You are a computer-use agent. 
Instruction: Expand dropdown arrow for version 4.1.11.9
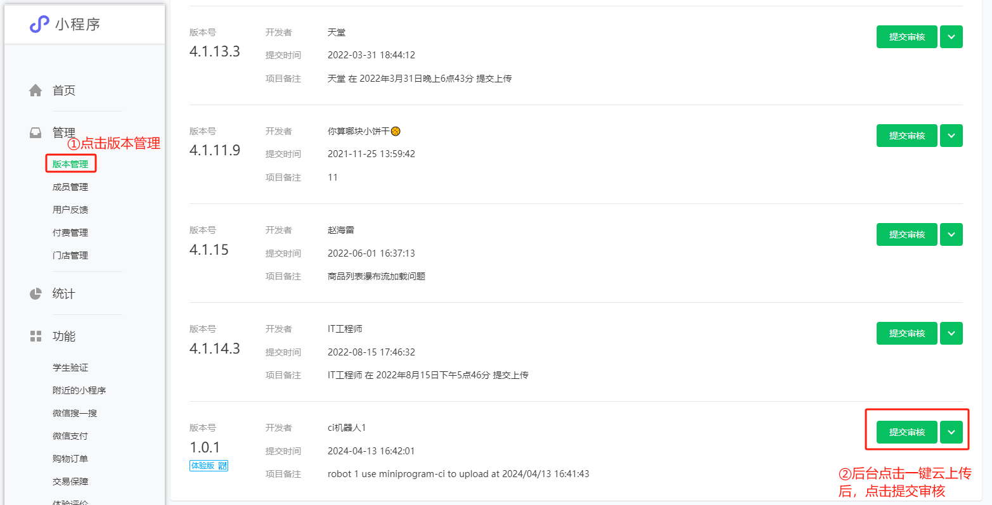(951, 136)
